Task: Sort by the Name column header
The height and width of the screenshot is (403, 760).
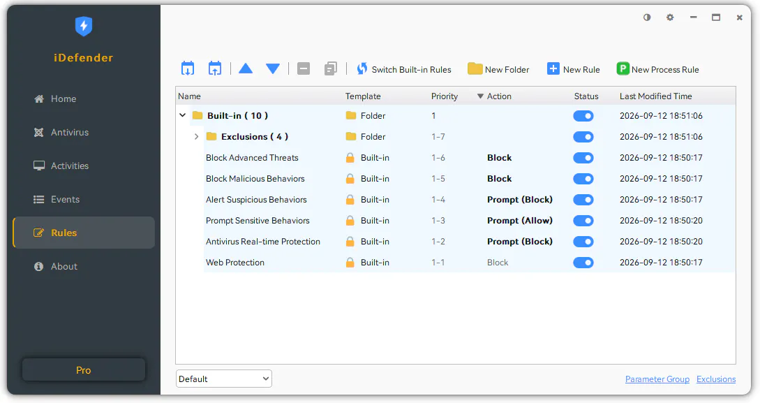Action: coord(189,96)
